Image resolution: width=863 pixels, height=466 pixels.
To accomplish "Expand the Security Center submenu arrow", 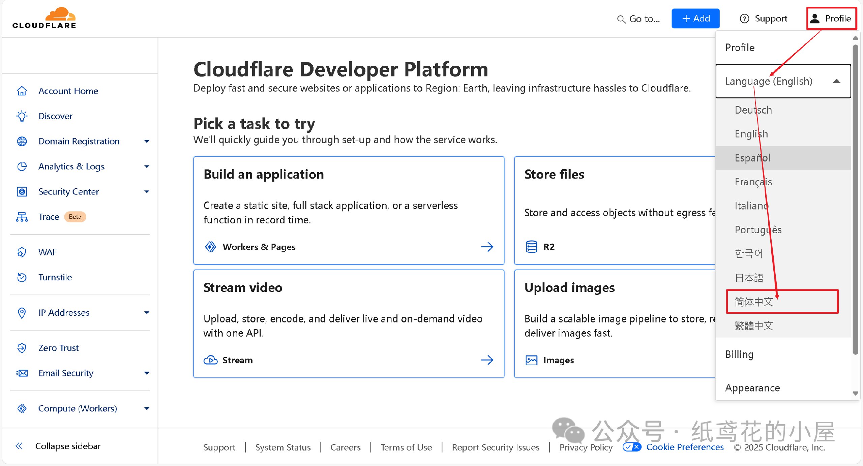I will [x=147, y=192].
